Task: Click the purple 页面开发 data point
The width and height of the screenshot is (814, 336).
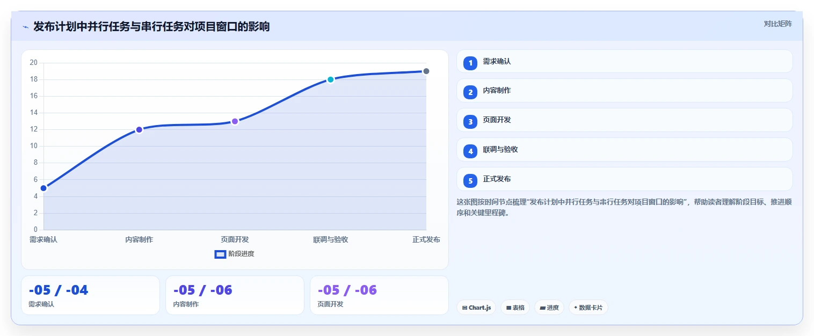Action: pos(235,121)
